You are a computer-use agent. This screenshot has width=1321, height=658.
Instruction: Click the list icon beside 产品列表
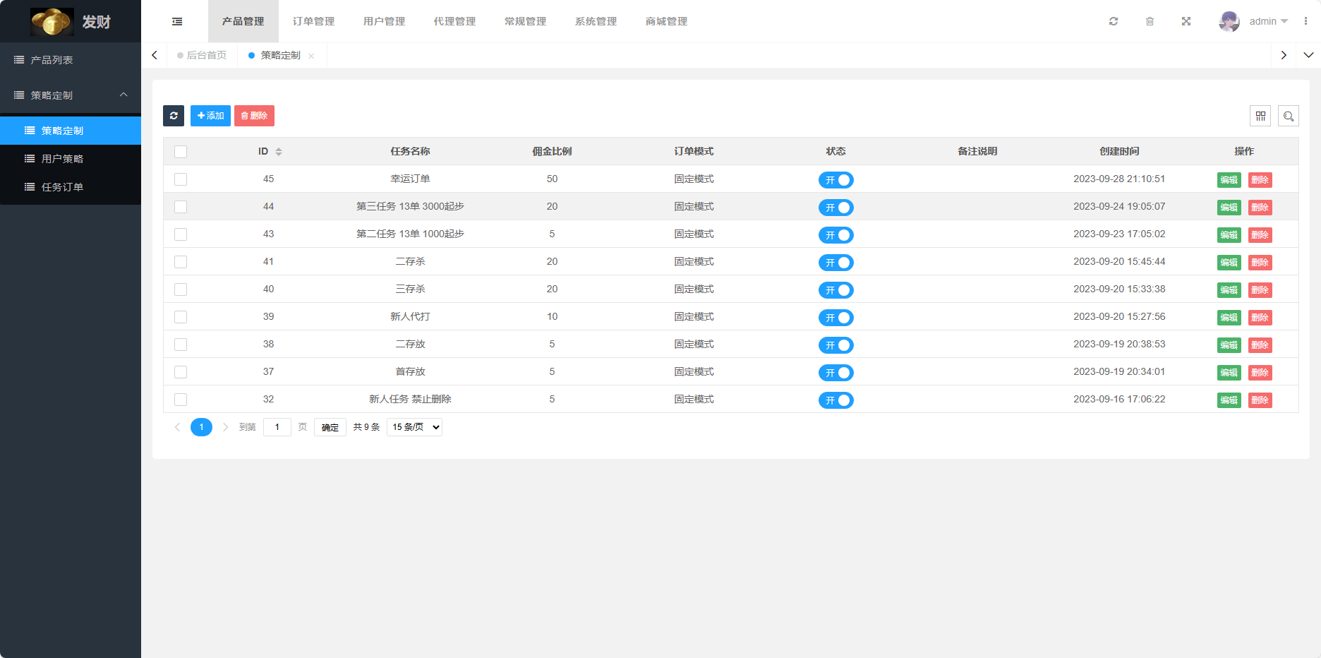19,60
